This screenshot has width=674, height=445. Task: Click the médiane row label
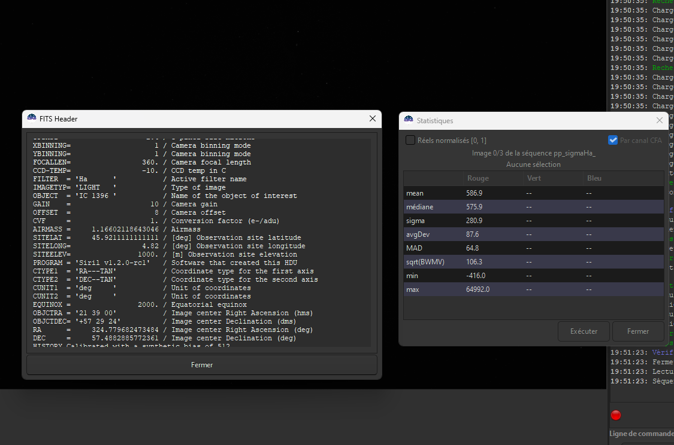point(419,207)
